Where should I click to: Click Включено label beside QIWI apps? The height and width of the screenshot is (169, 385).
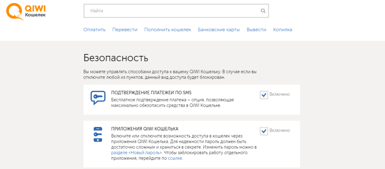(280, 130)
